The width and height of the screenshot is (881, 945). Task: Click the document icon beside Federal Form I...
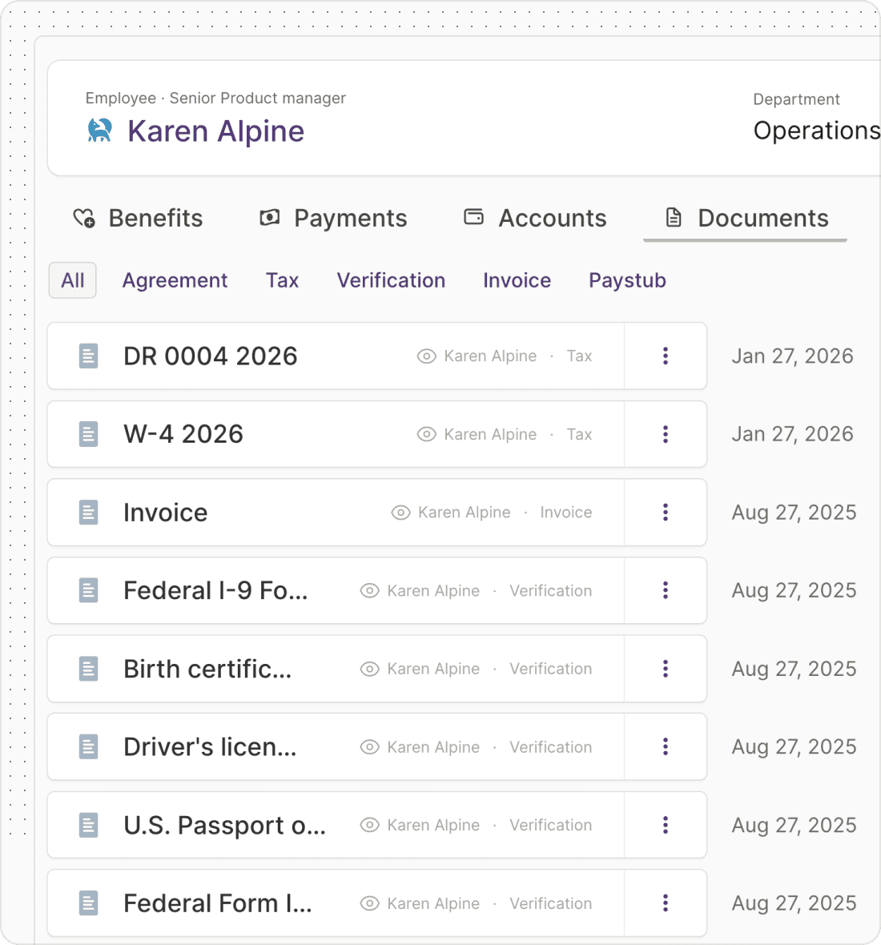pos(89,903)
